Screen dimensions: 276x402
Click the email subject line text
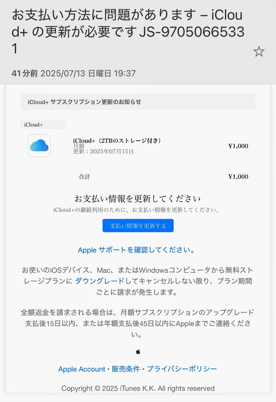click(127, 32)
